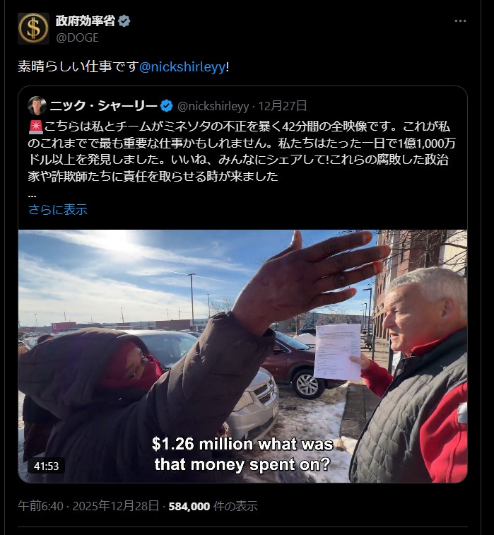
Task: Open the @DOGE handle link
Action: click(x=77, y=37)
